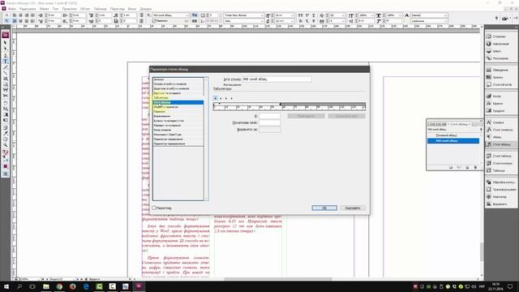The image size is (519, 292).
Task: Open the Сторінки (Pages) panel
Action: 501,36
